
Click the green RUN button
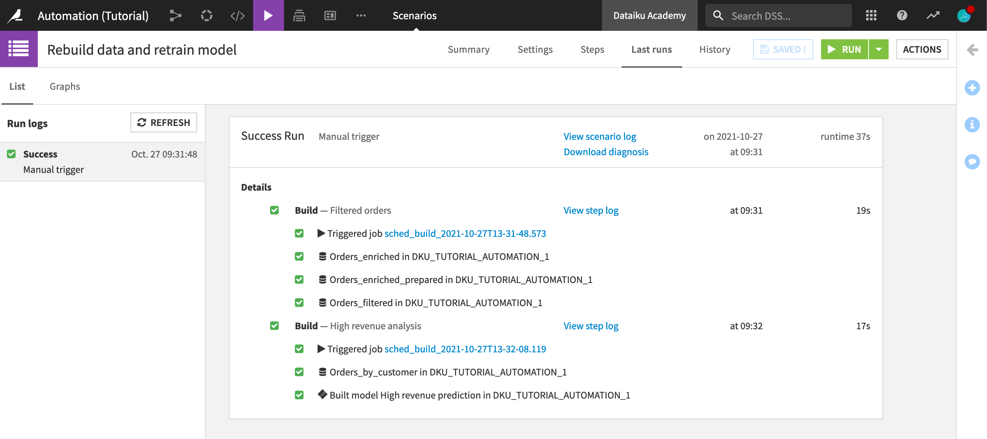click(x=844, y=49)
